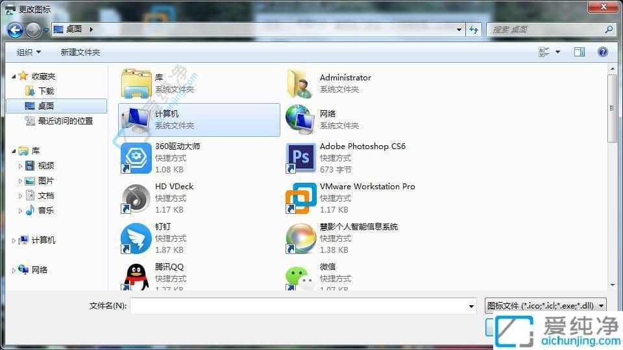Viewport: 623px width, 350px height.
Task: Click the search magnifier icon
Action: [608, 29]
